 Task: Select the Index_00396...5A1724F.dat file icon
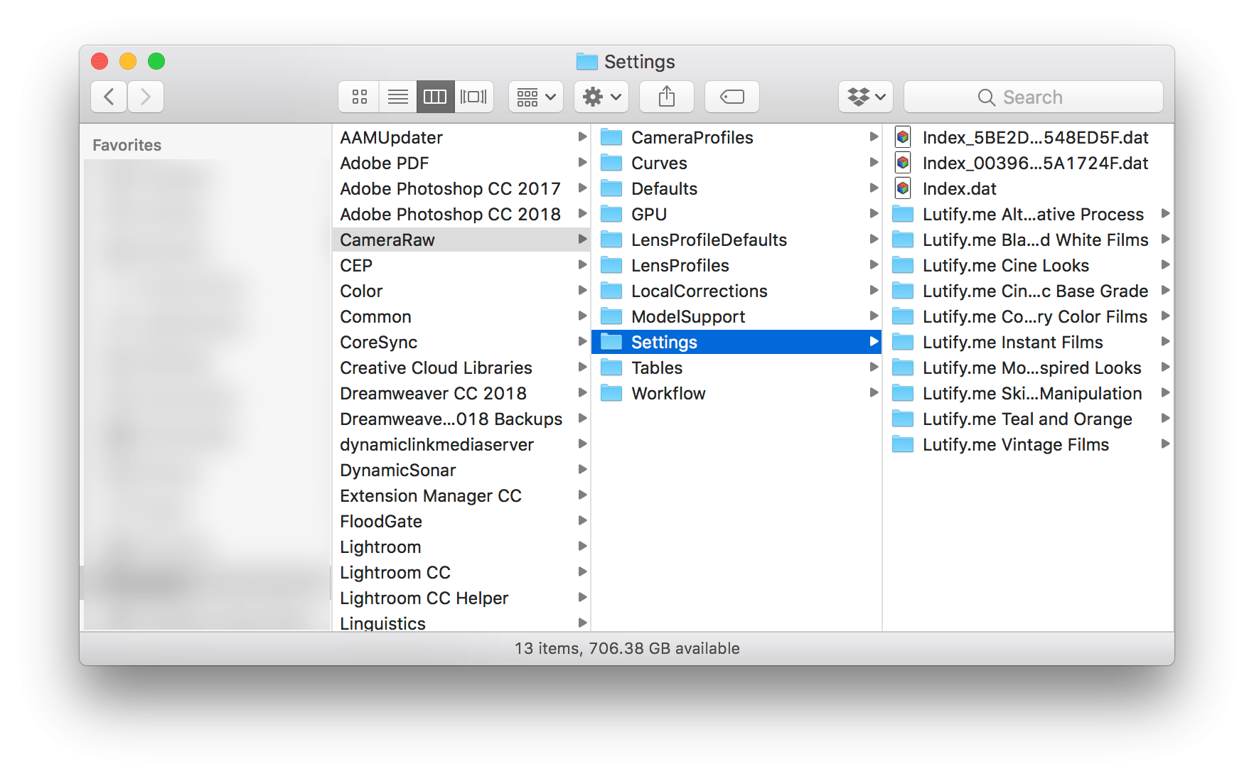point(903,163)
